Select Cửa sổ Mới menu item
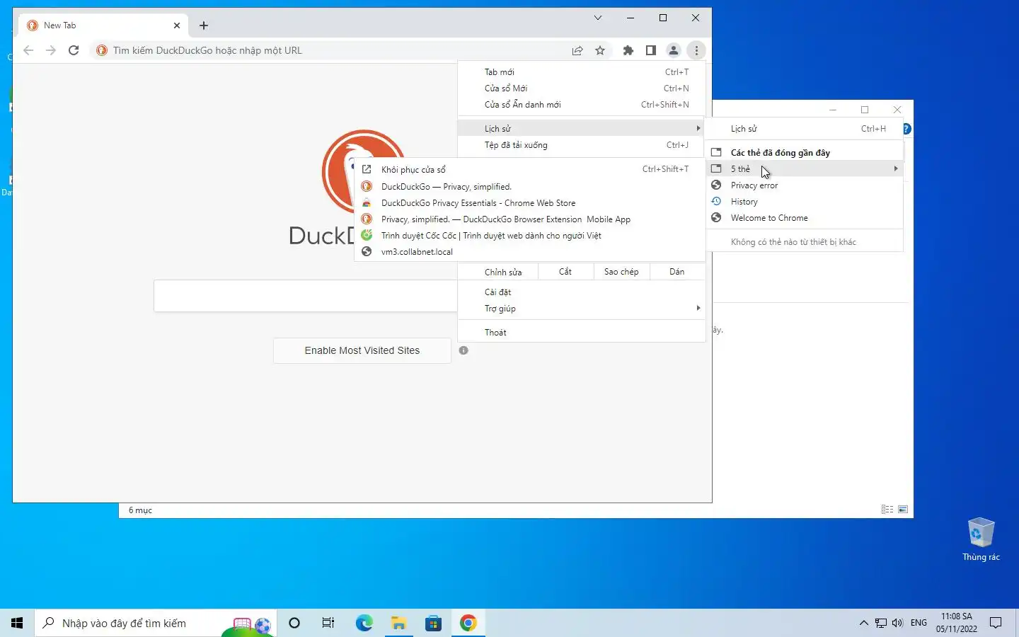The image size is (1019, 637). 582,88
